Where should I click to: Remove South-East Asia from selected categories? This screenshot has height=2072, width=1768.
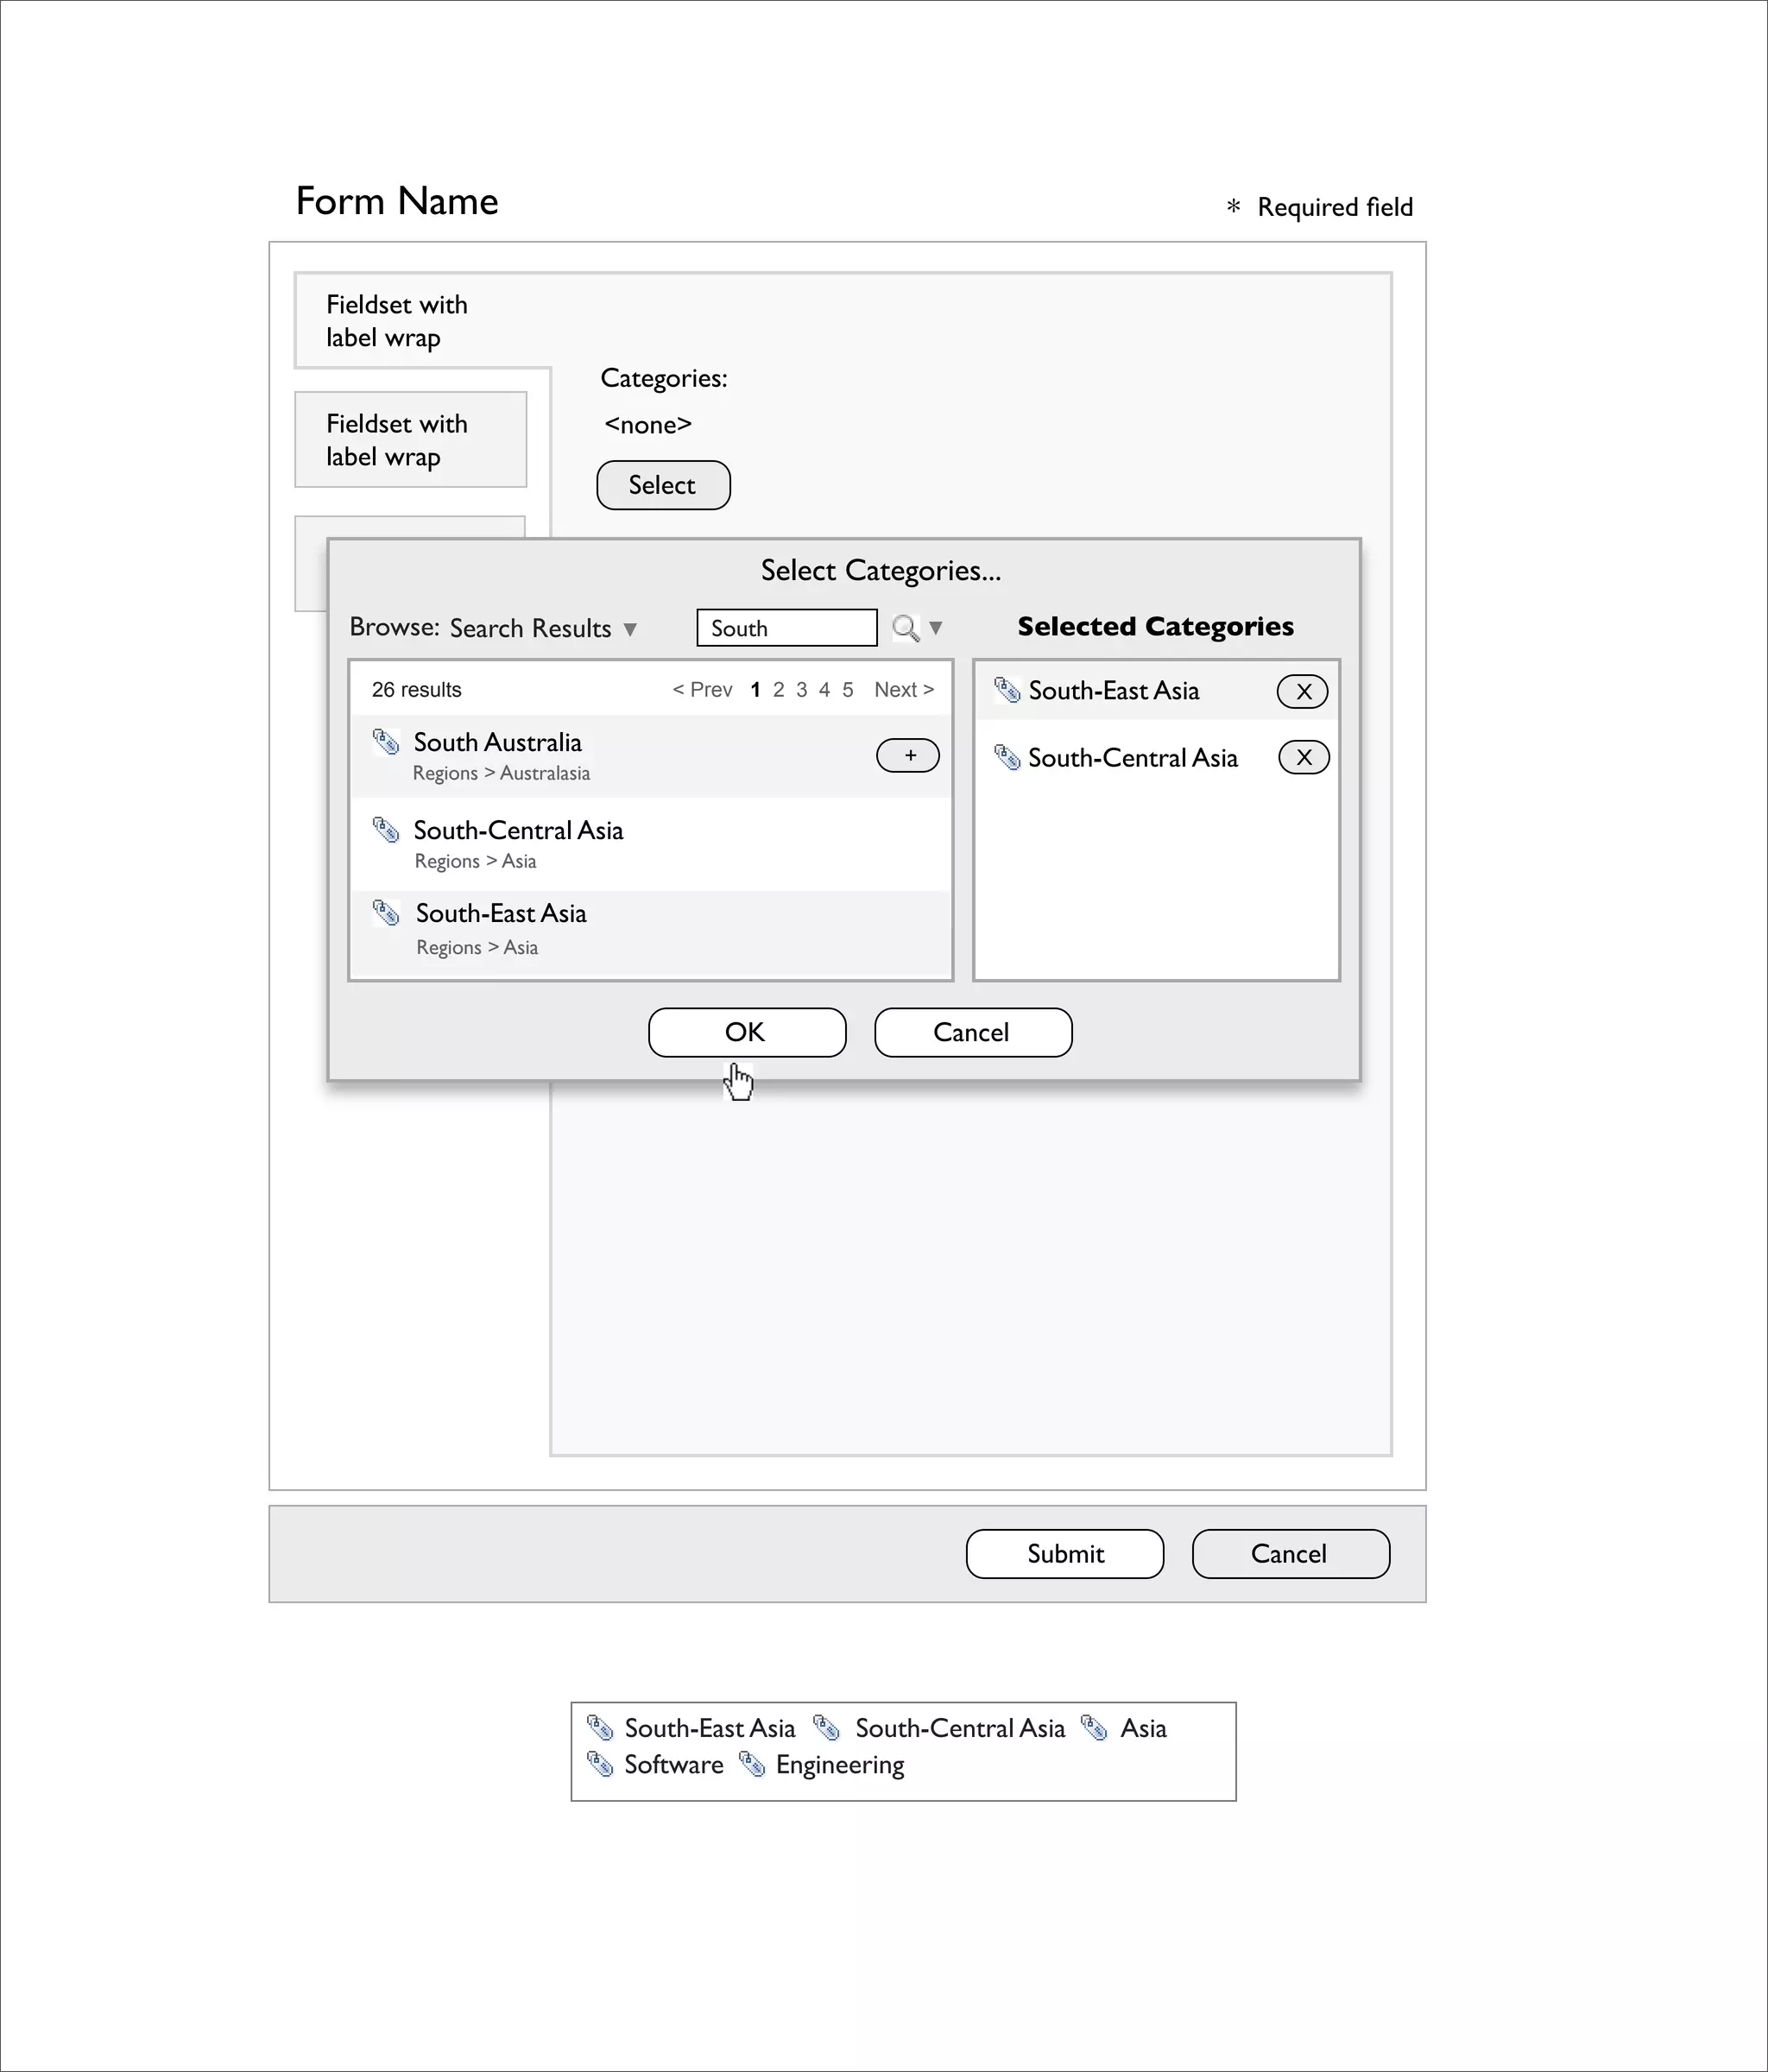click(1302, 691)
